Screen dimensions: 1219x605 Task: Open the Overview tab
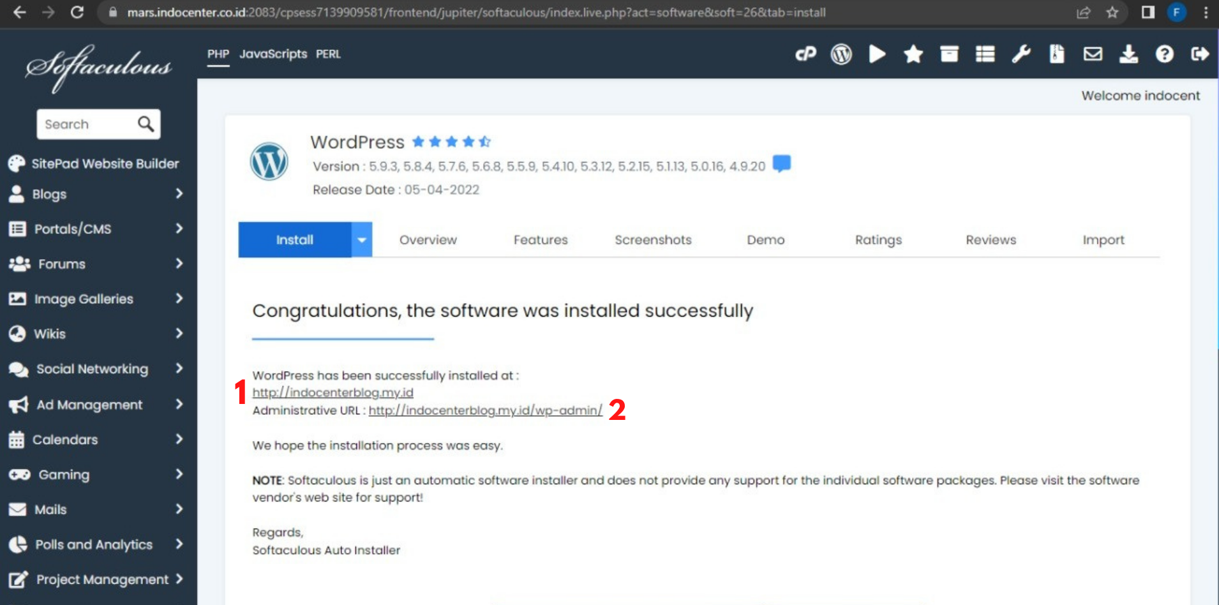pos(428,240)
